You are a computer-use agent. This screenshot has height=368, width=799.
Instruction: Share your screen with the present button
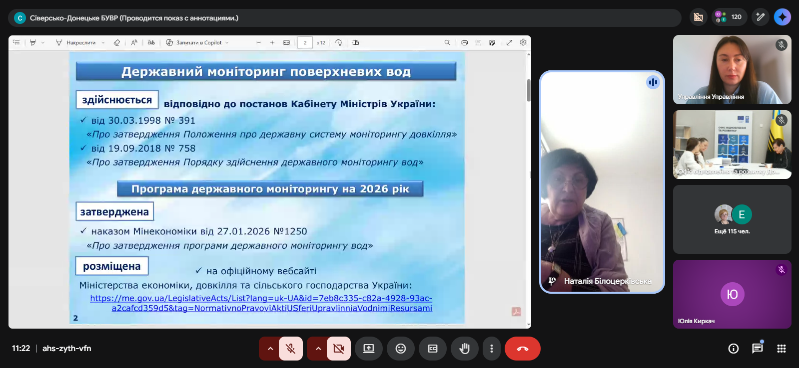369,349
